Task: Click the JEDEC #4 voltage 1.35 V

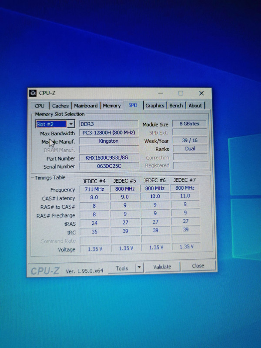Action: (x=95, y=249)
